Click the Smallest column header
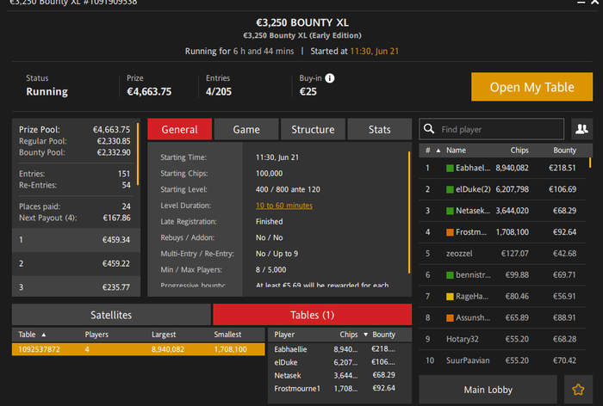603x406 pixels. 227,335
